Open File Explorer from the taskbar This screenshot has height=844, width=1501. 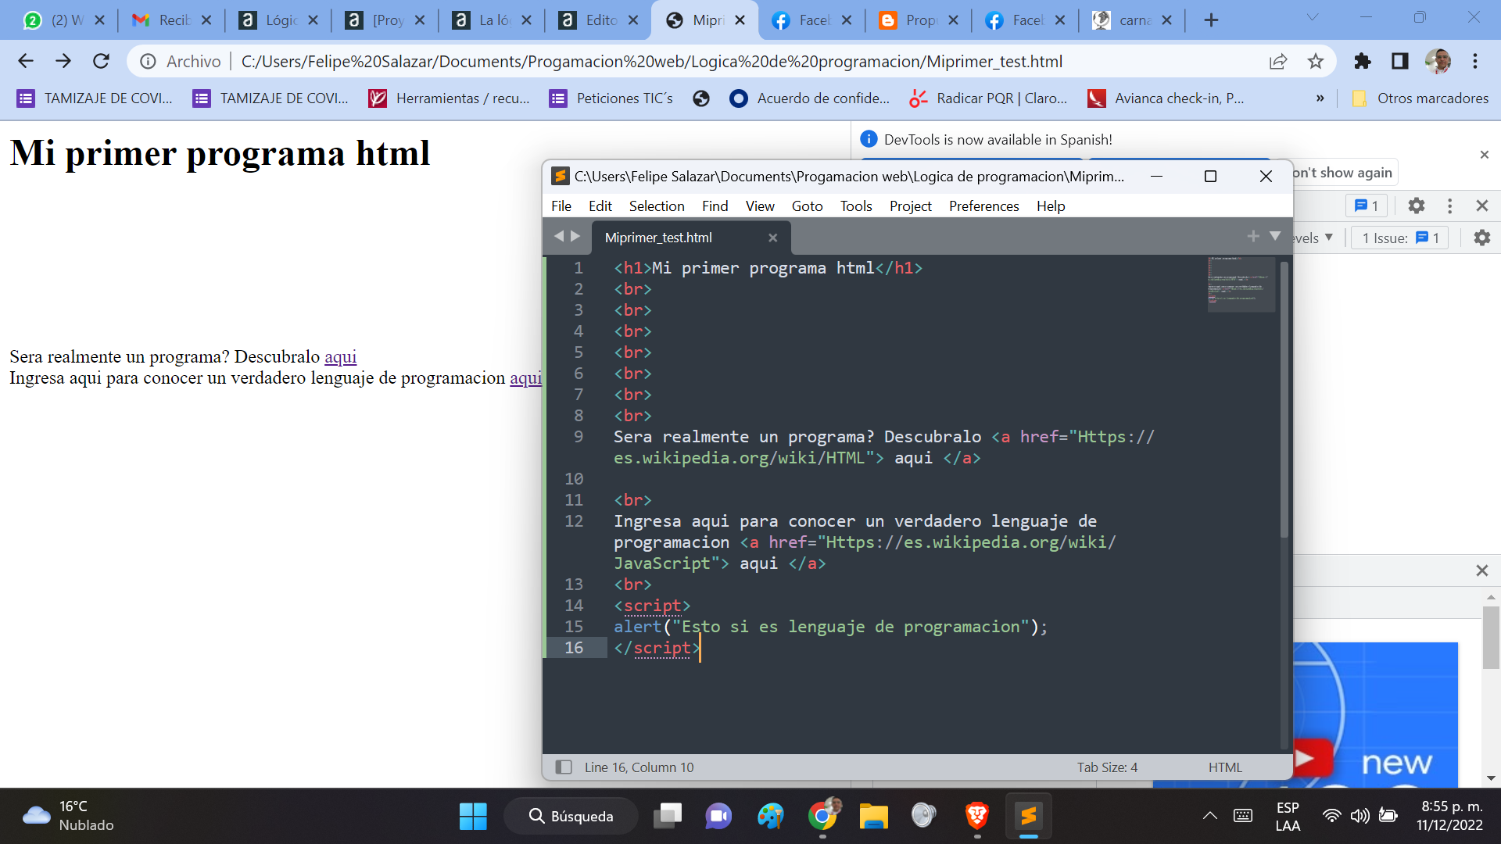coord(873,817)
